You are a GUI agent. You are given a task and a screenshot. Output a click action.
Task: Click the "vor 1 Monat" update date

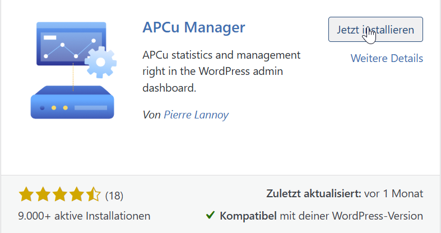(393, 194)
